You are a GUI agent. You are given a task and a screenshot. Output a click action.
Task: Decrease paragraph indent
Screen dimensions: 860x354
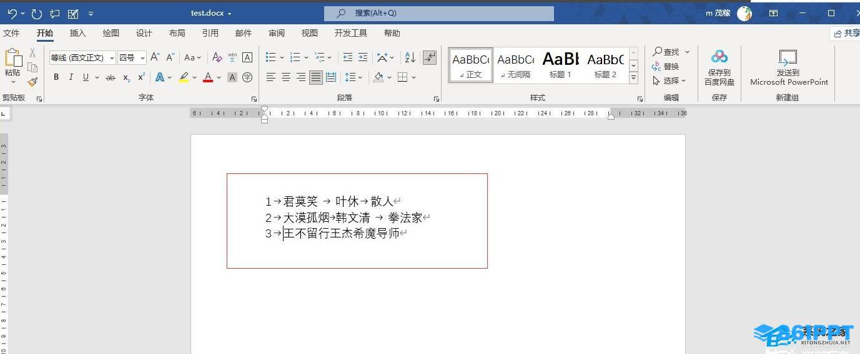coord(348,57)
